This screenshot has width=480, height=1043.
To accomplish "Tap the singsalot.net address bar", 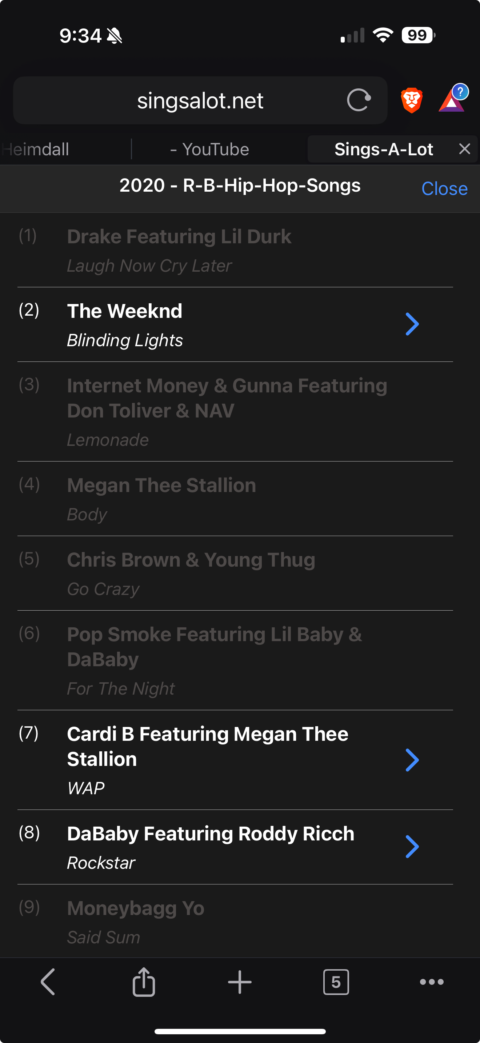I will point(200,100).
